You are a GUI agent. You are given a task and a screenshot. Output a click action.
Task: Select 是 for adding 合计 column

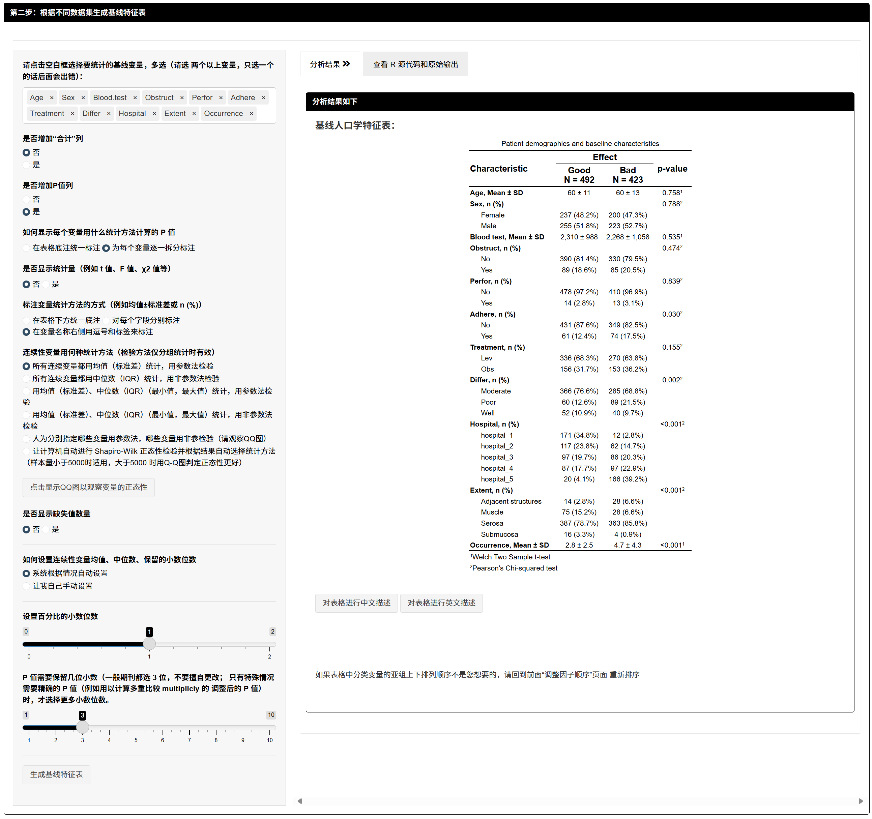(x=26, y=165)
